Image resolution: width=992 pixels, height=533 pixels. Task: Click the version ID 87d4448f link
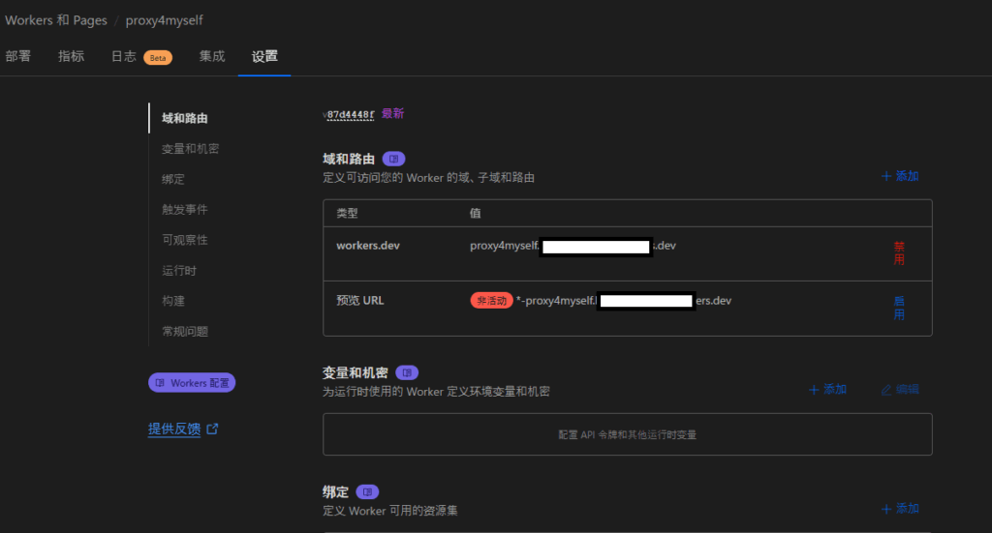[350, 114]
